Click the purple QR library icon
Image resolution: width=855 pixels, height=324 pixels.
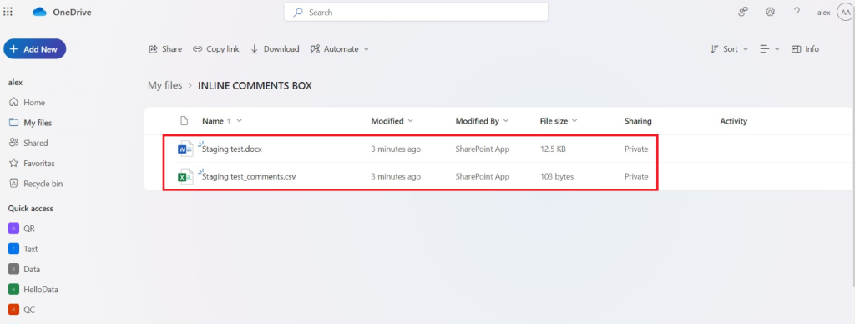click(x=13, y=229)
